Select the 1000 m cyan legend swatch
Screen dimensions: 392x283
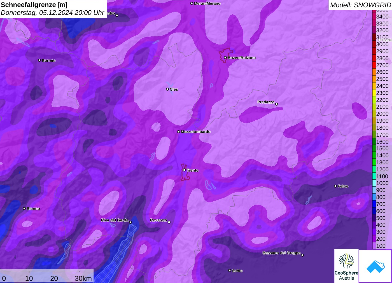click(x=374, y=183)
